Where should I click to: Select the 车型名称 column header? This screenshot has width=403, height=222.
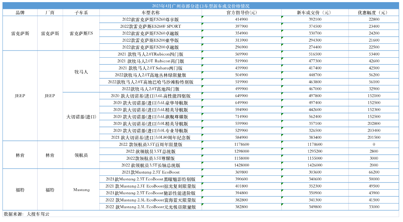click(150, 12)
